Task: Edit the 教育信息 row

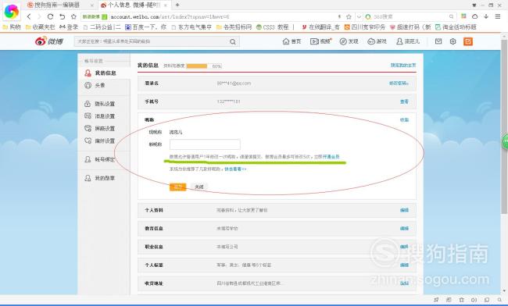Action: pyautogui.click(x=404, y=229)
